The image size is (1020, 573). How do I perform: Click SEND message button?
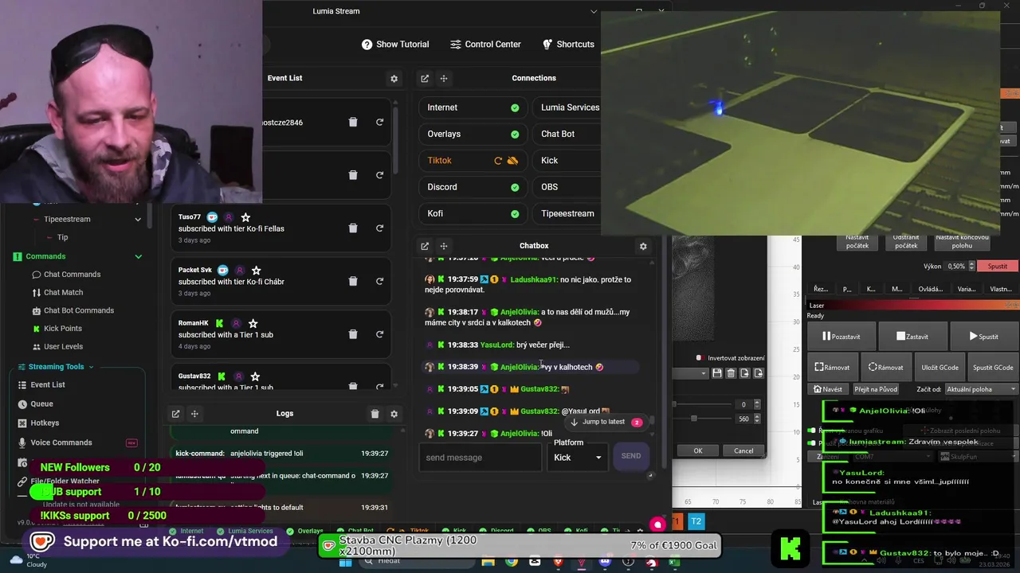[631, 456]
